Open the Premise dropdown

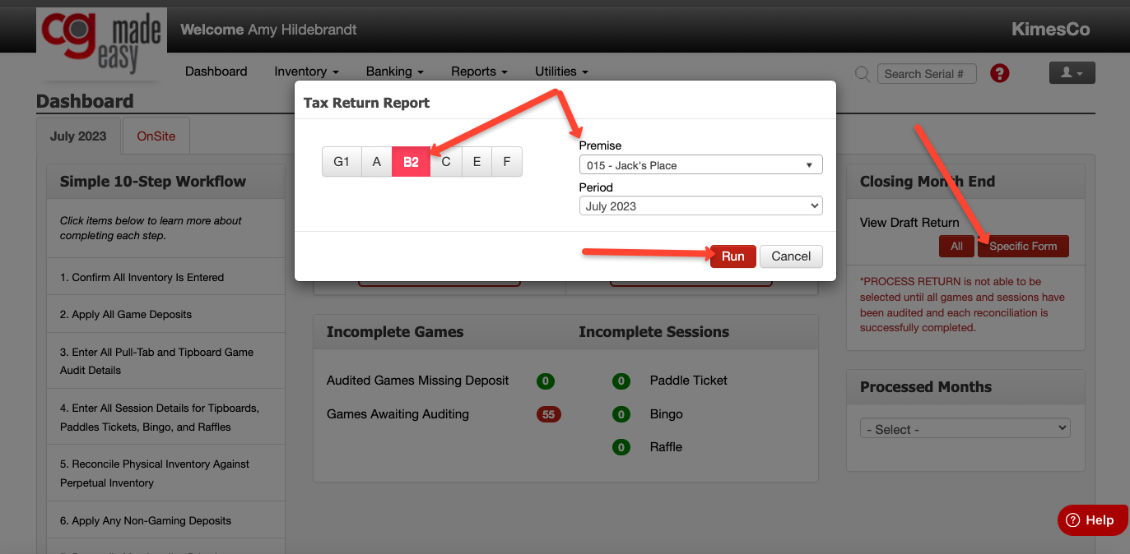700,165
